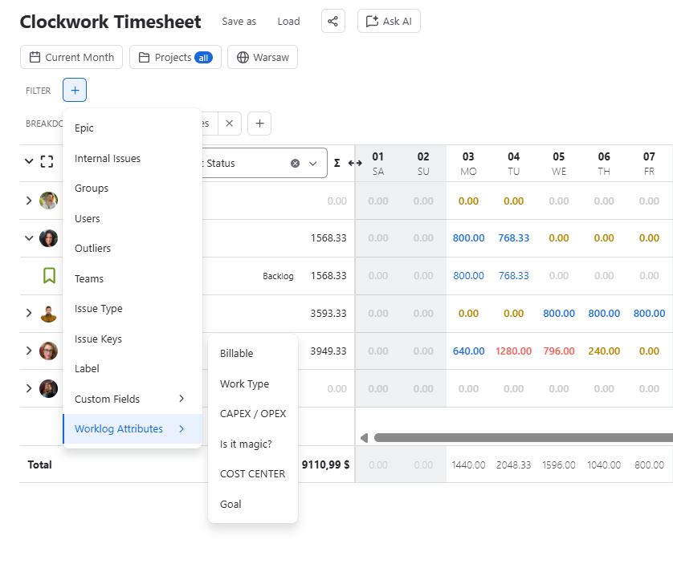The height and width of the screenshot is (572, 673).
Task: Click the 07 FR day column header
Action: coord(649,164)
